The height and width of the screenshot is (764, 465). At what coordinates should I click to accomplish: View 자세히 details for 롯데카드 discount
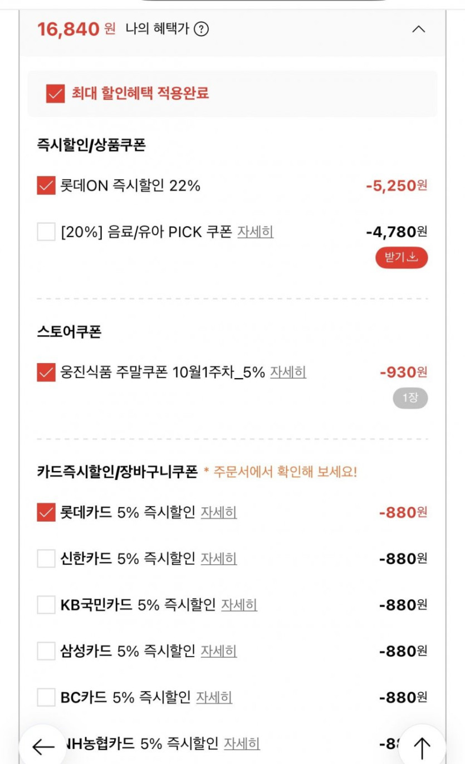pos(218,512)
